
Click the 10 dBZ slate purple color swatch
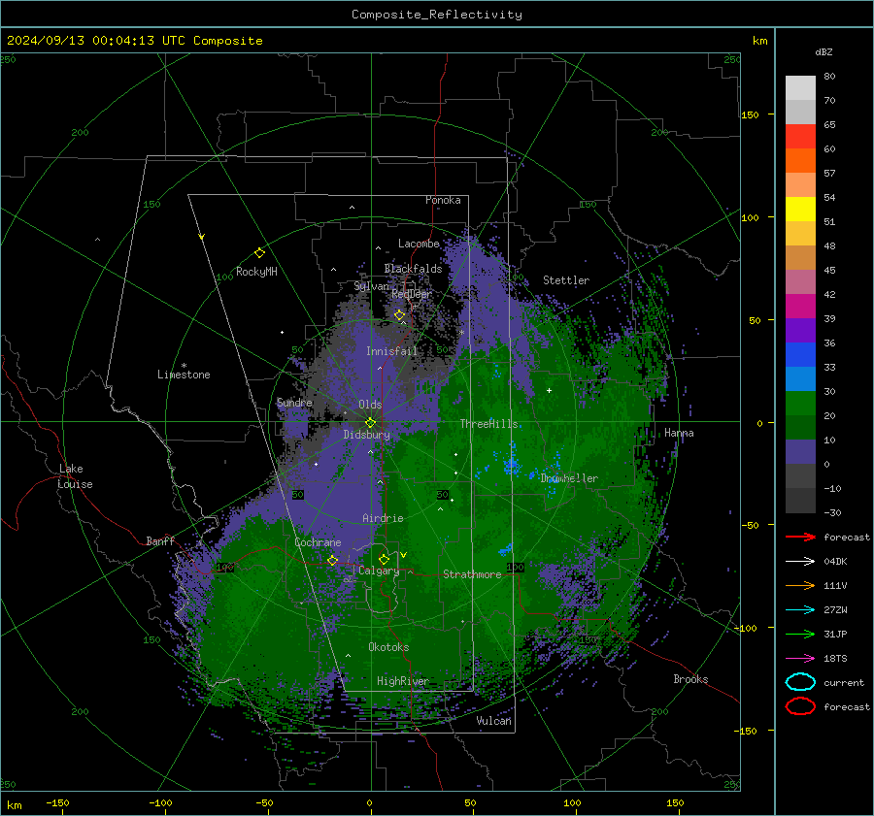tap(800, 452)
